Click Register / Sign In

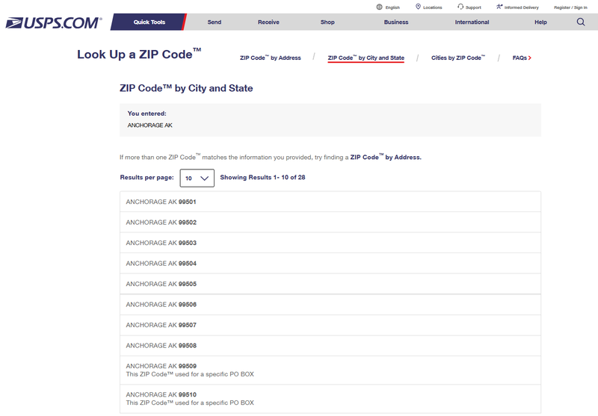pyautogui.click(x=570, y=7)
